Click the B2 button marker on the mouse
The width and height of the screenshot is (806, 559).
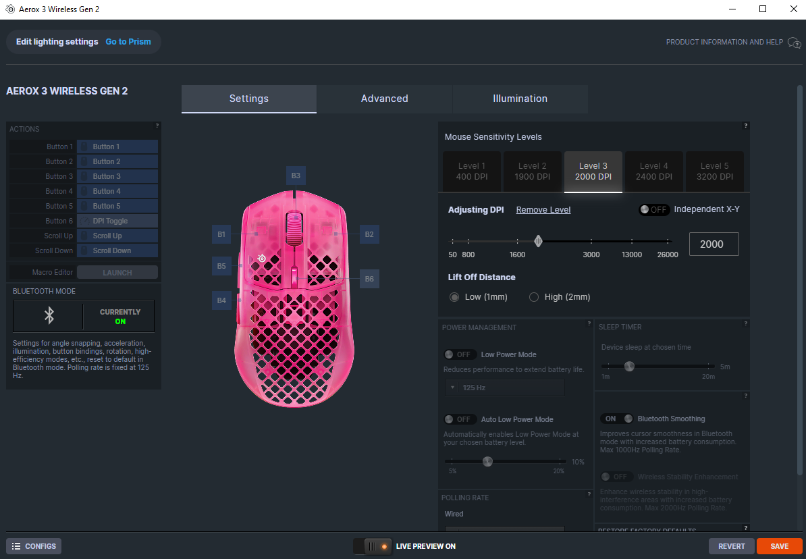[x=369, y=234]
